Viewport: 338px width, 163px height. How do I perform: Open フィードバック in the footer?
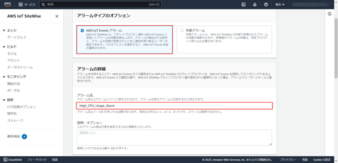click(x=37, y=160)
